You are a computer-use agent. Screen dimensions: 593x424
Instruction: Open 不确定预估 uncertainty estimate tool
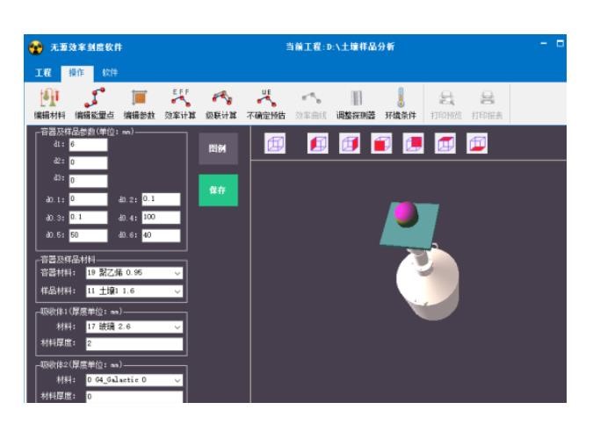(264, 102)
